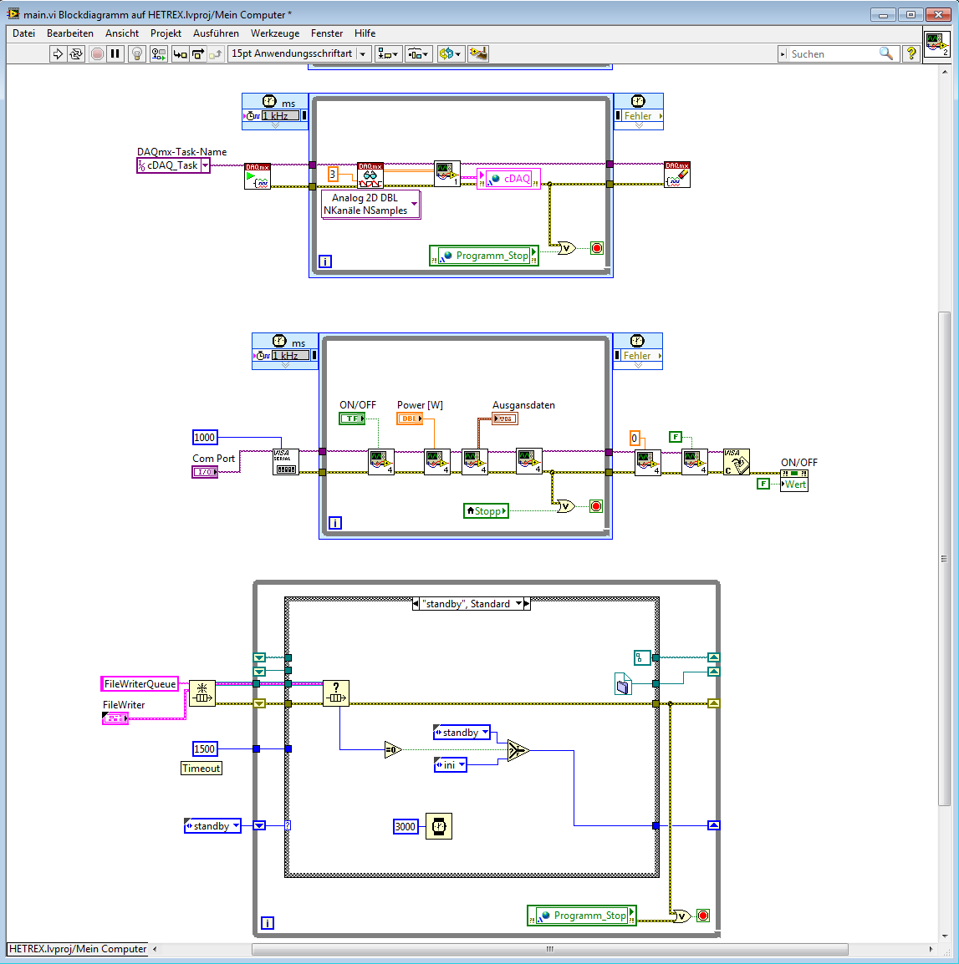Select the Stopp local variable
959x964 pixels.
487,511
